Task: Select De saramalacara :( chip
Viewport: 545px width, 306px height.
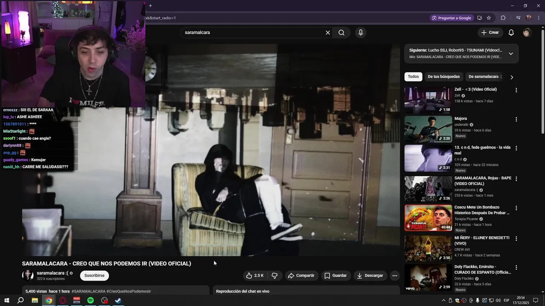Action: point(485,76)
